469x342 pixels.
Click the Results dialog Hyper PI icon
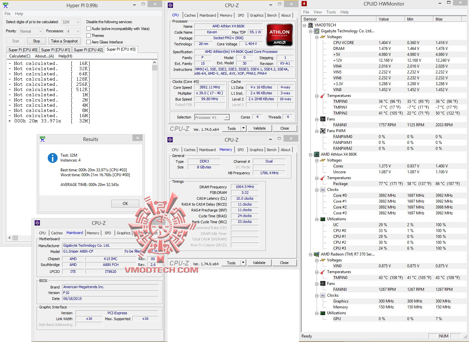(x=43, y=139)
